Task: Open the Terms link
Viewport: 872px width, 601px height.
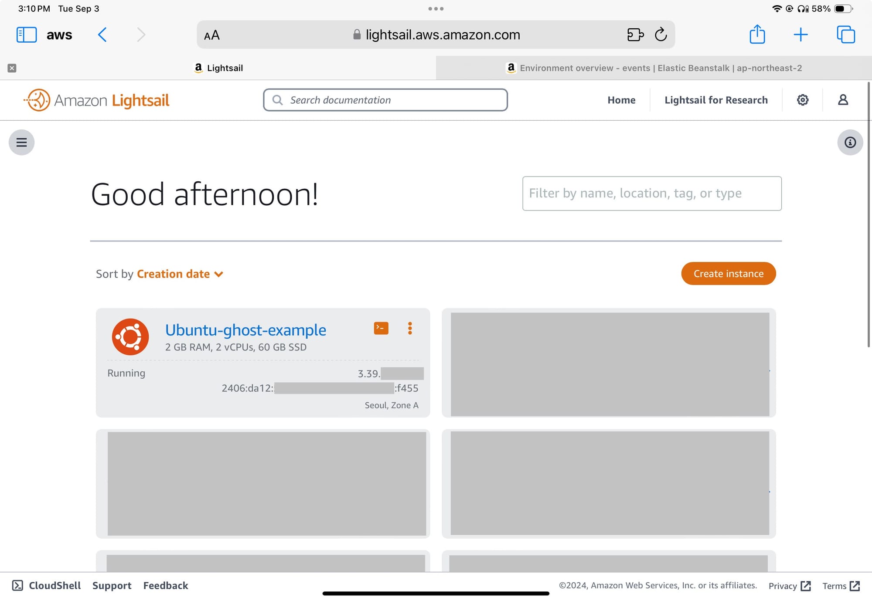Action: (x=841, y=586)
